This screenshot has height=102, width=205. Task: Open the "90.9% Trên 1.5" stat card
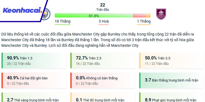(x=34, y=61)
